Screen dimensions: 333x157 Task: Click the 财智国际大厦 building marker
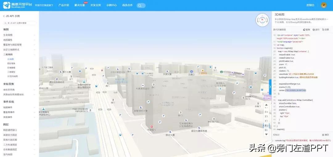(x=140, y=107)
